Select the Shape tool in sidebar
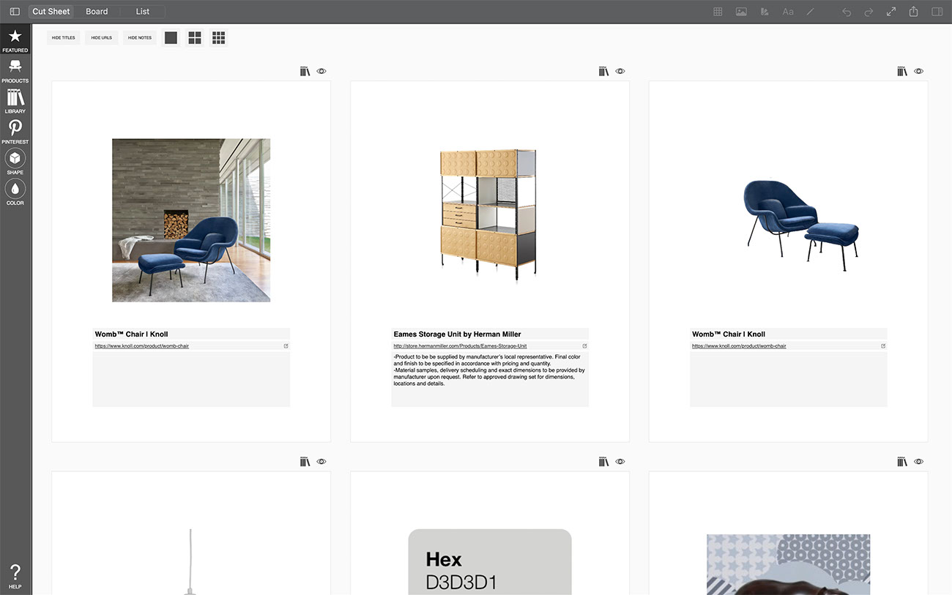Viewport: 952px width, 595px height. [15, 162]
